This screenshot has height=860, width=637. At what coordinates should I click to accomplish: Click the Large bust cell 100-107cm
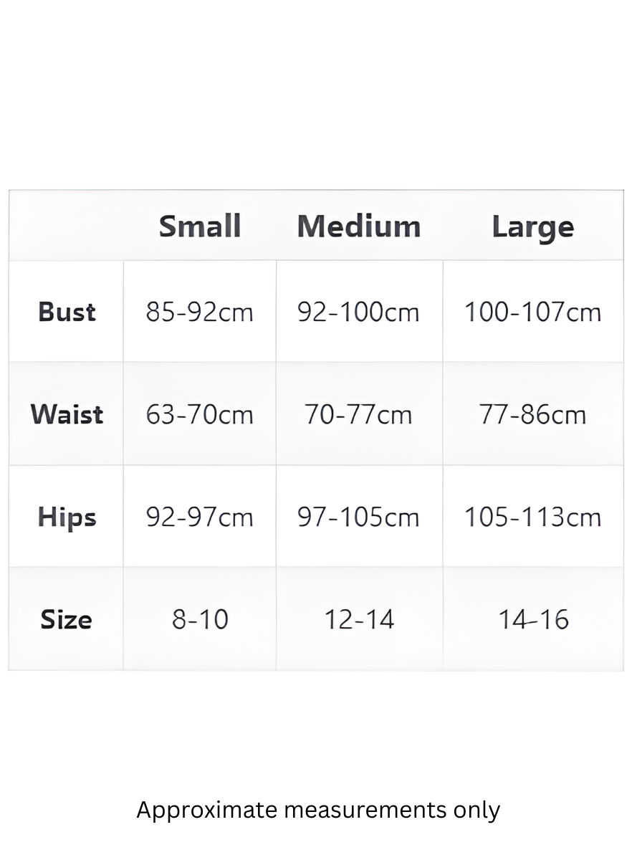click(x=533, y=312)
